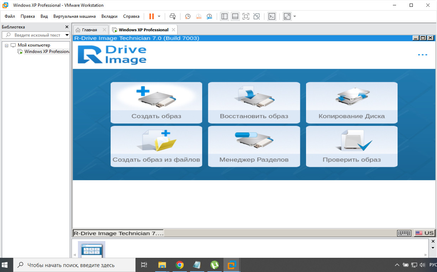Image resolution: width=437 pixels, height=272 pixels.
Task: Launch the Partition Manager (Менеджер Разделов) tile
Action: tap(254, 146)
